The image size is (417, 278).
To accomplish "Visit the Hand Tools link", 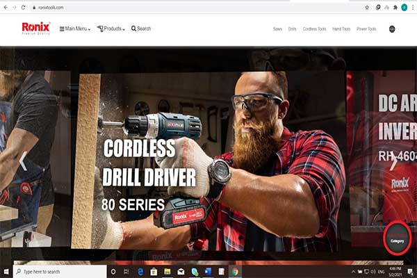I will 341,28.
